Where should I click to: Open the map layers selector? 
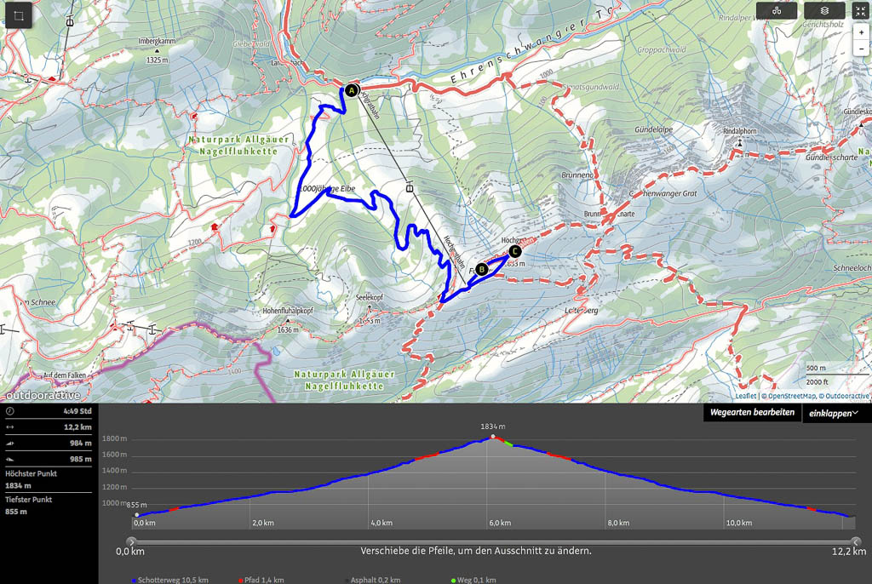point(824,11)
